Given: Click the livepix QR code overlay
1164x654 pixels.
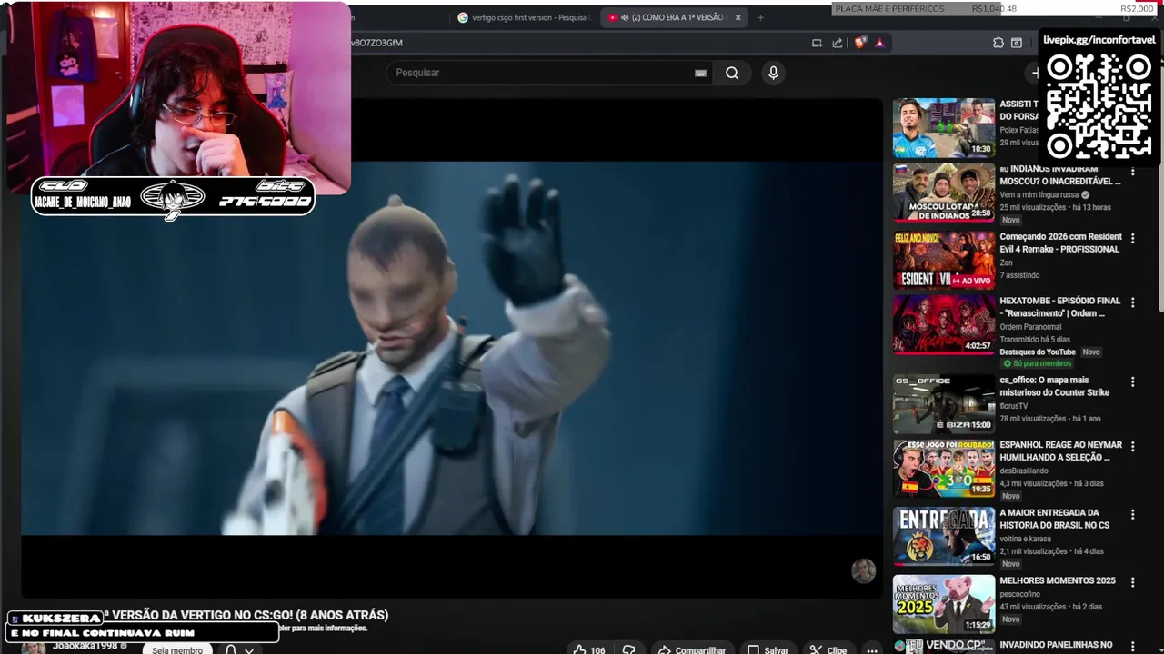Looking at the screenshot, I should coord(1099,105).
